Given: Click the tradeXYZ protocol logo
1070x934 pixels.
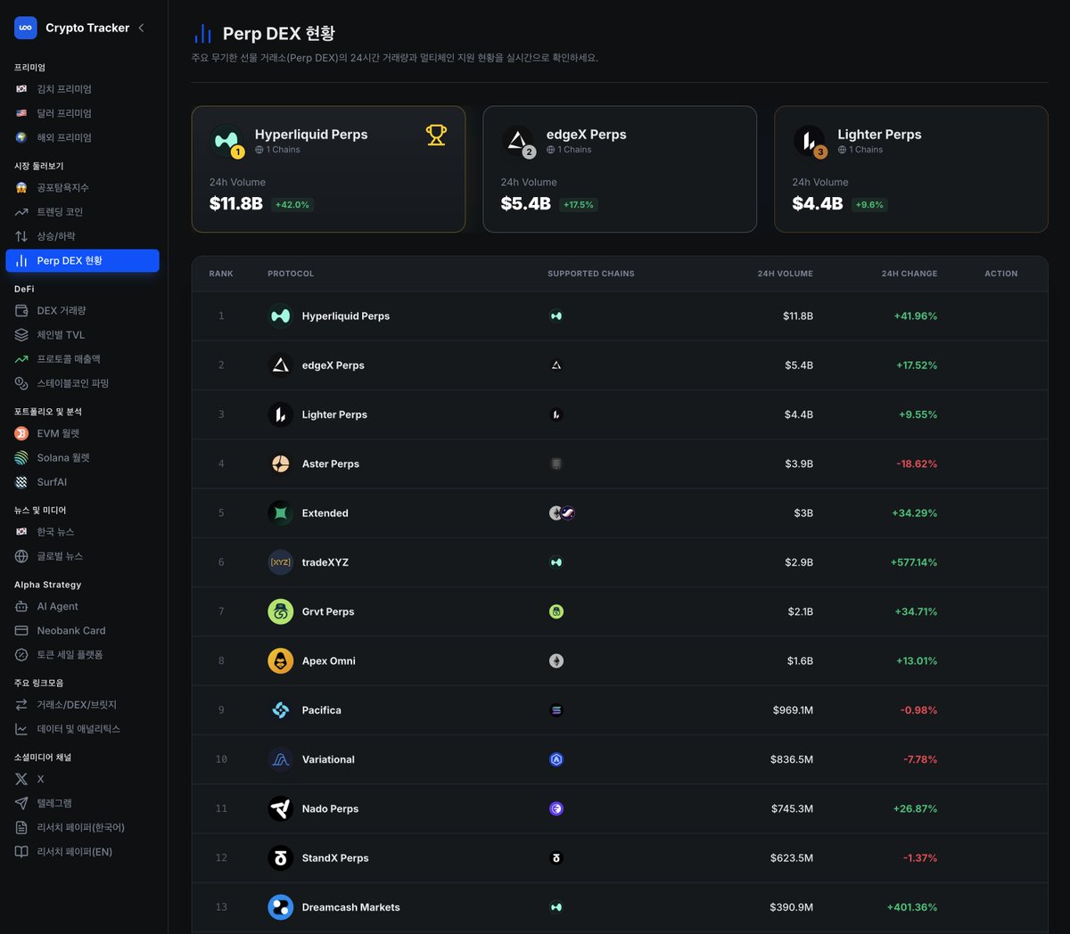Looking at the screenshot, I should [281, 562].
